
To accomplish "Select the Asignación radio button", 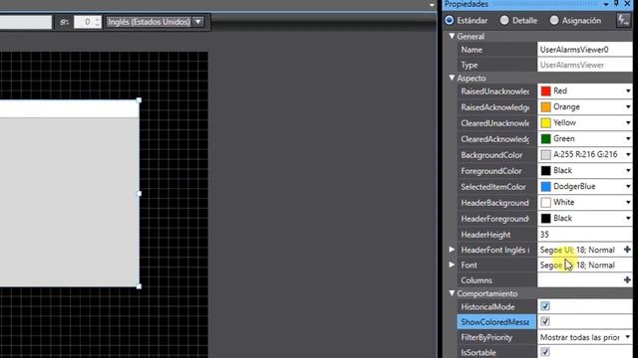I will pos(554,20).
